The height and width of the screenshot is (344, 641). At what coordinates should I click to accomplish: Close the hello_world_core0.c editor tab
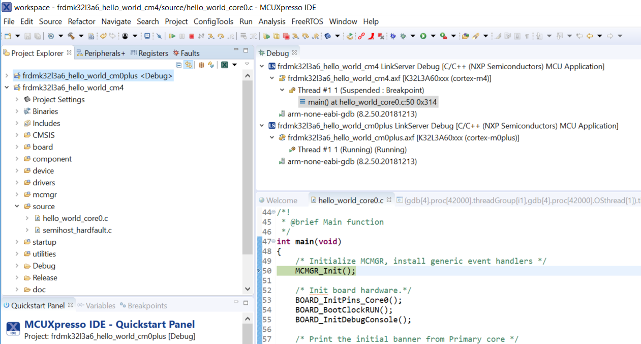point(389,200)
